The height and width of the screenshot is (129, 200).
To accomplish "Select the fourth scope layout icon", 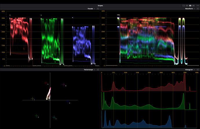I will click(194, 6).
